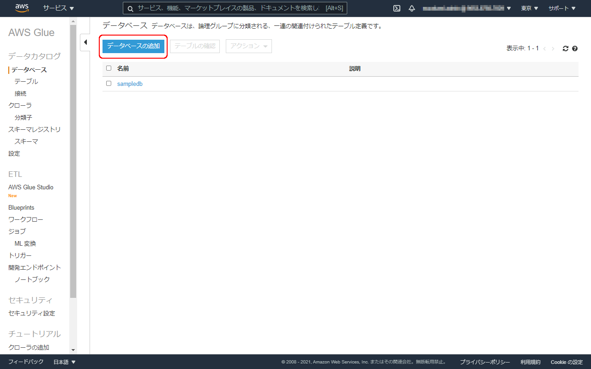
Task: Open 分類子 in the sidebar
Action: tap(23, 118)
